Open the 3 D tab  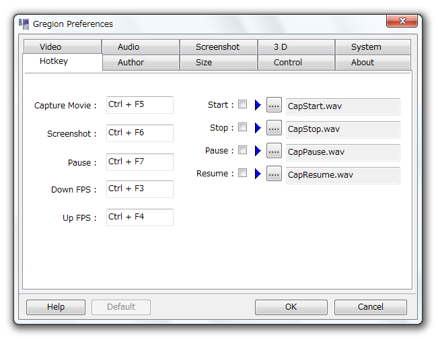click(x=297, y=47)
